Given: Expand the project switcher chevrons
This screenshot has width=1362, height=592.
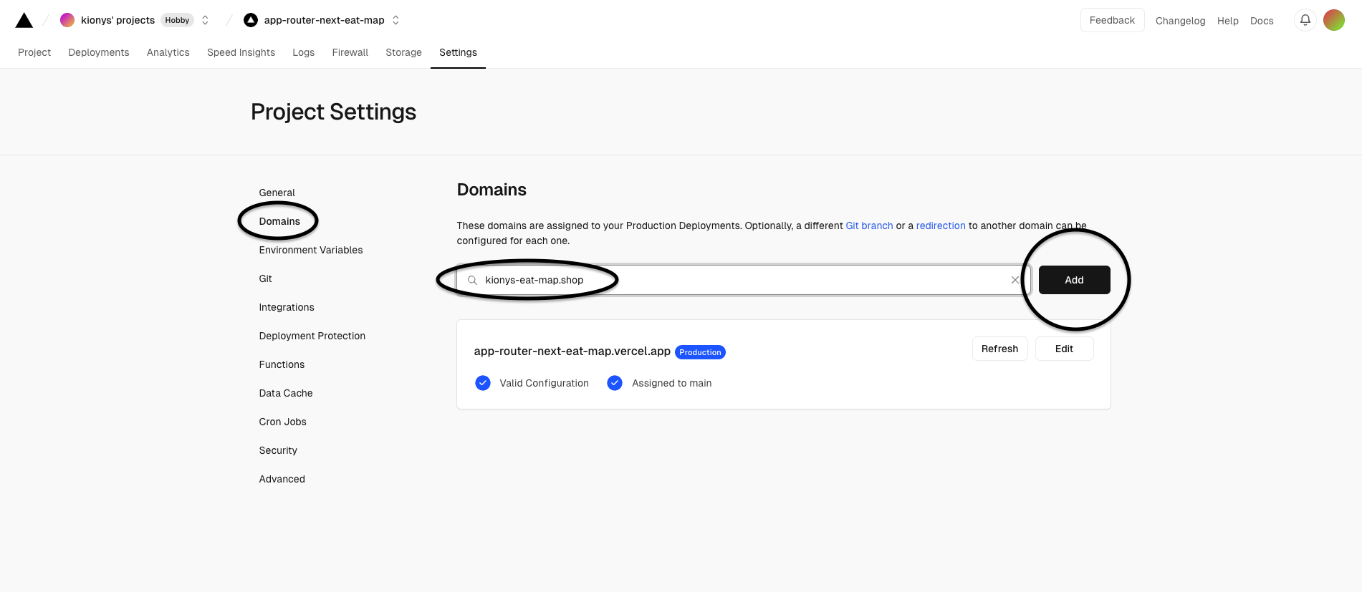Looking at the screenshot, I should (395, 20).
